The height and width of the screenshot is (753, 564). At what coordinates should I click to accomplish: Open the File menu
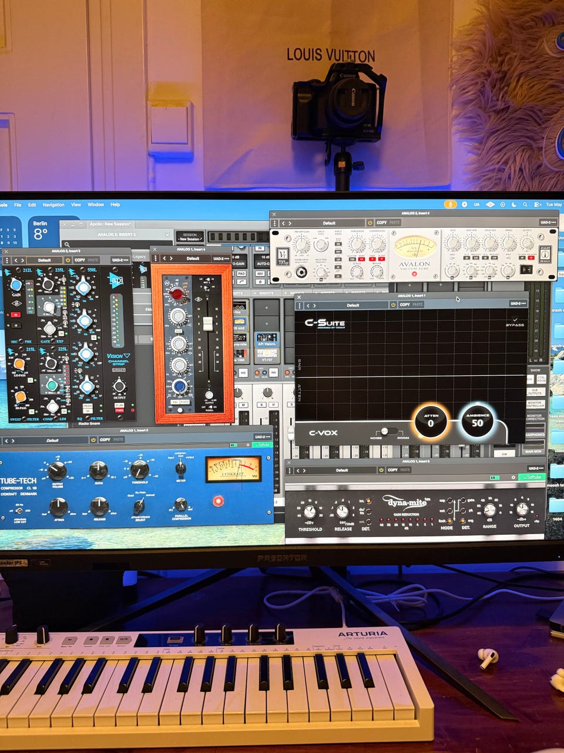click(x=18, y=205)
